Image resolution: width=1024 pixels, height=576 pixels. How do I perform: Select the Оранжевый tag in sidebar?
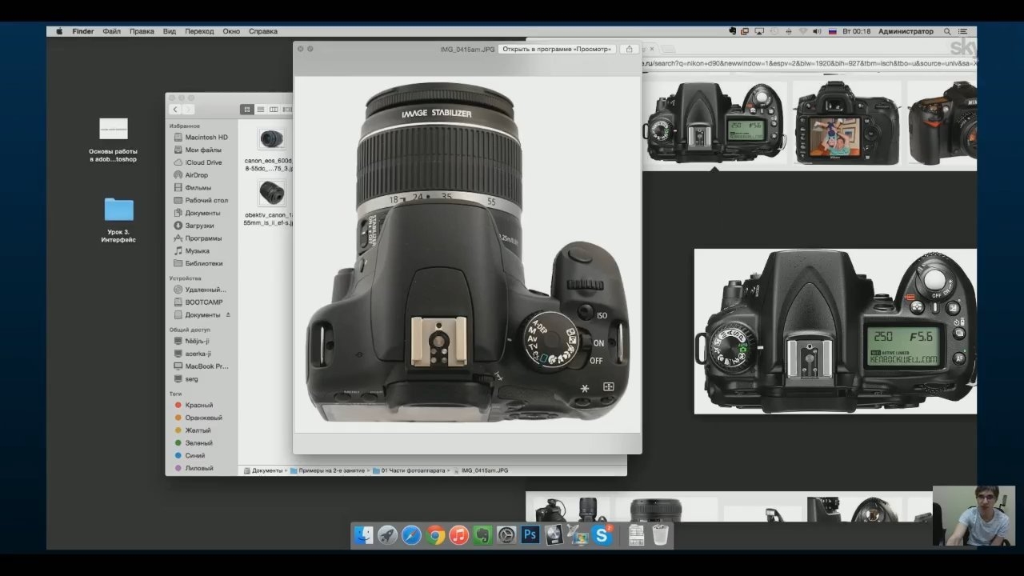pos(198,418)
